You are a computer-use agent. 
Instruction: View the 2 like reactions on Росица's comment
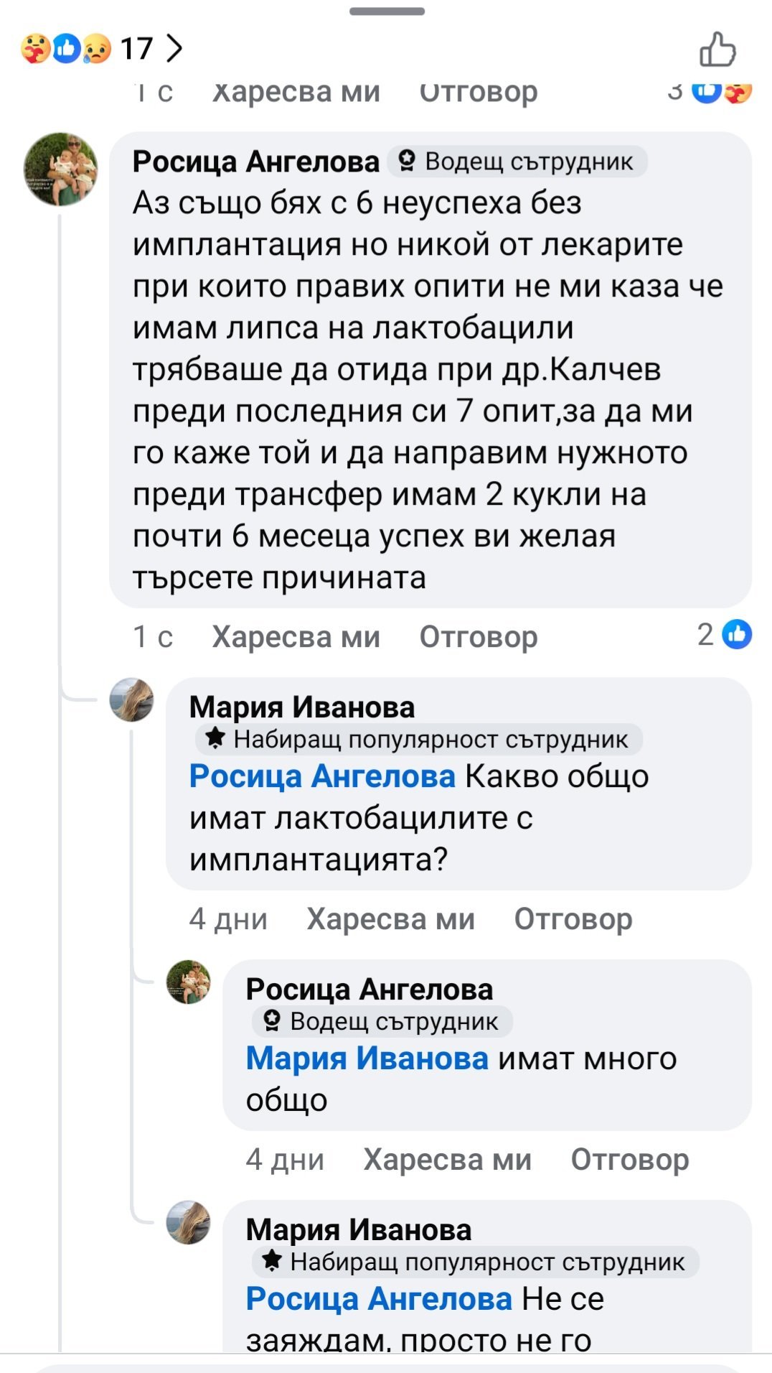tap(725, 635)
